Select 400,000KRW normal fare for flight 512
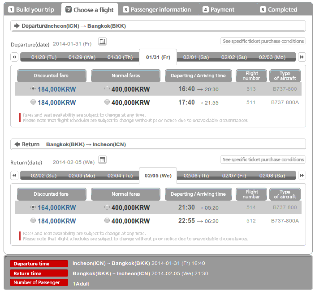The image size is (315, 290). pyautogui.click(x=107, y=220)
